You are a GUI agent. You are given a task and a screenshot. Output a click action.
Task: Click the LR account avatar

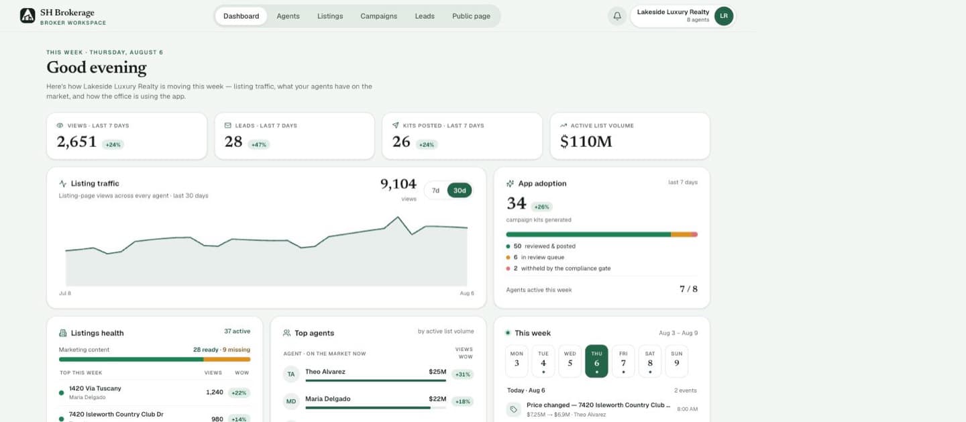(724, 16)
